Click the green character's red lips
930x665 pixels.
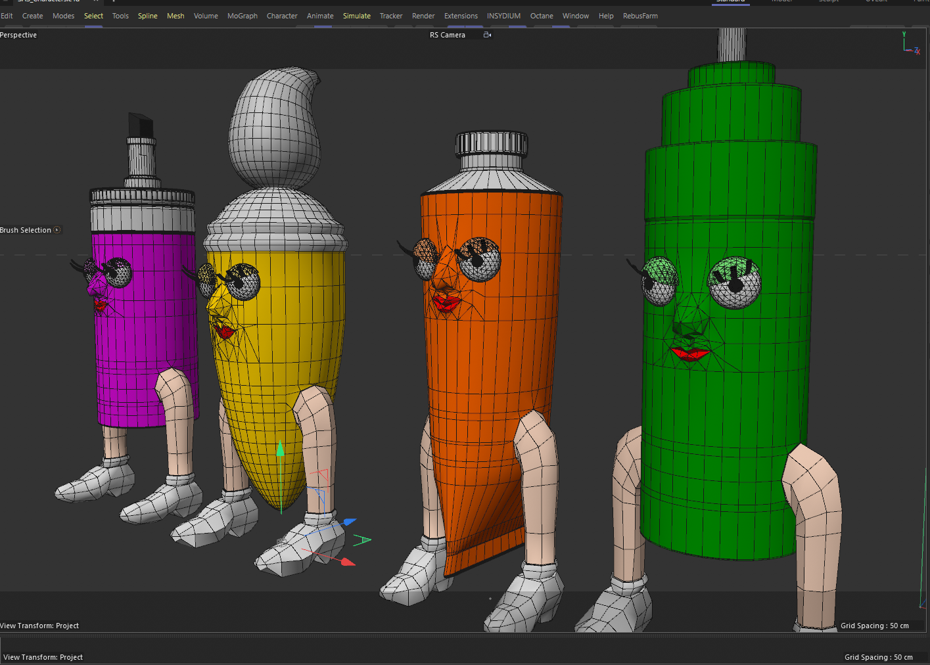(690, 354)
